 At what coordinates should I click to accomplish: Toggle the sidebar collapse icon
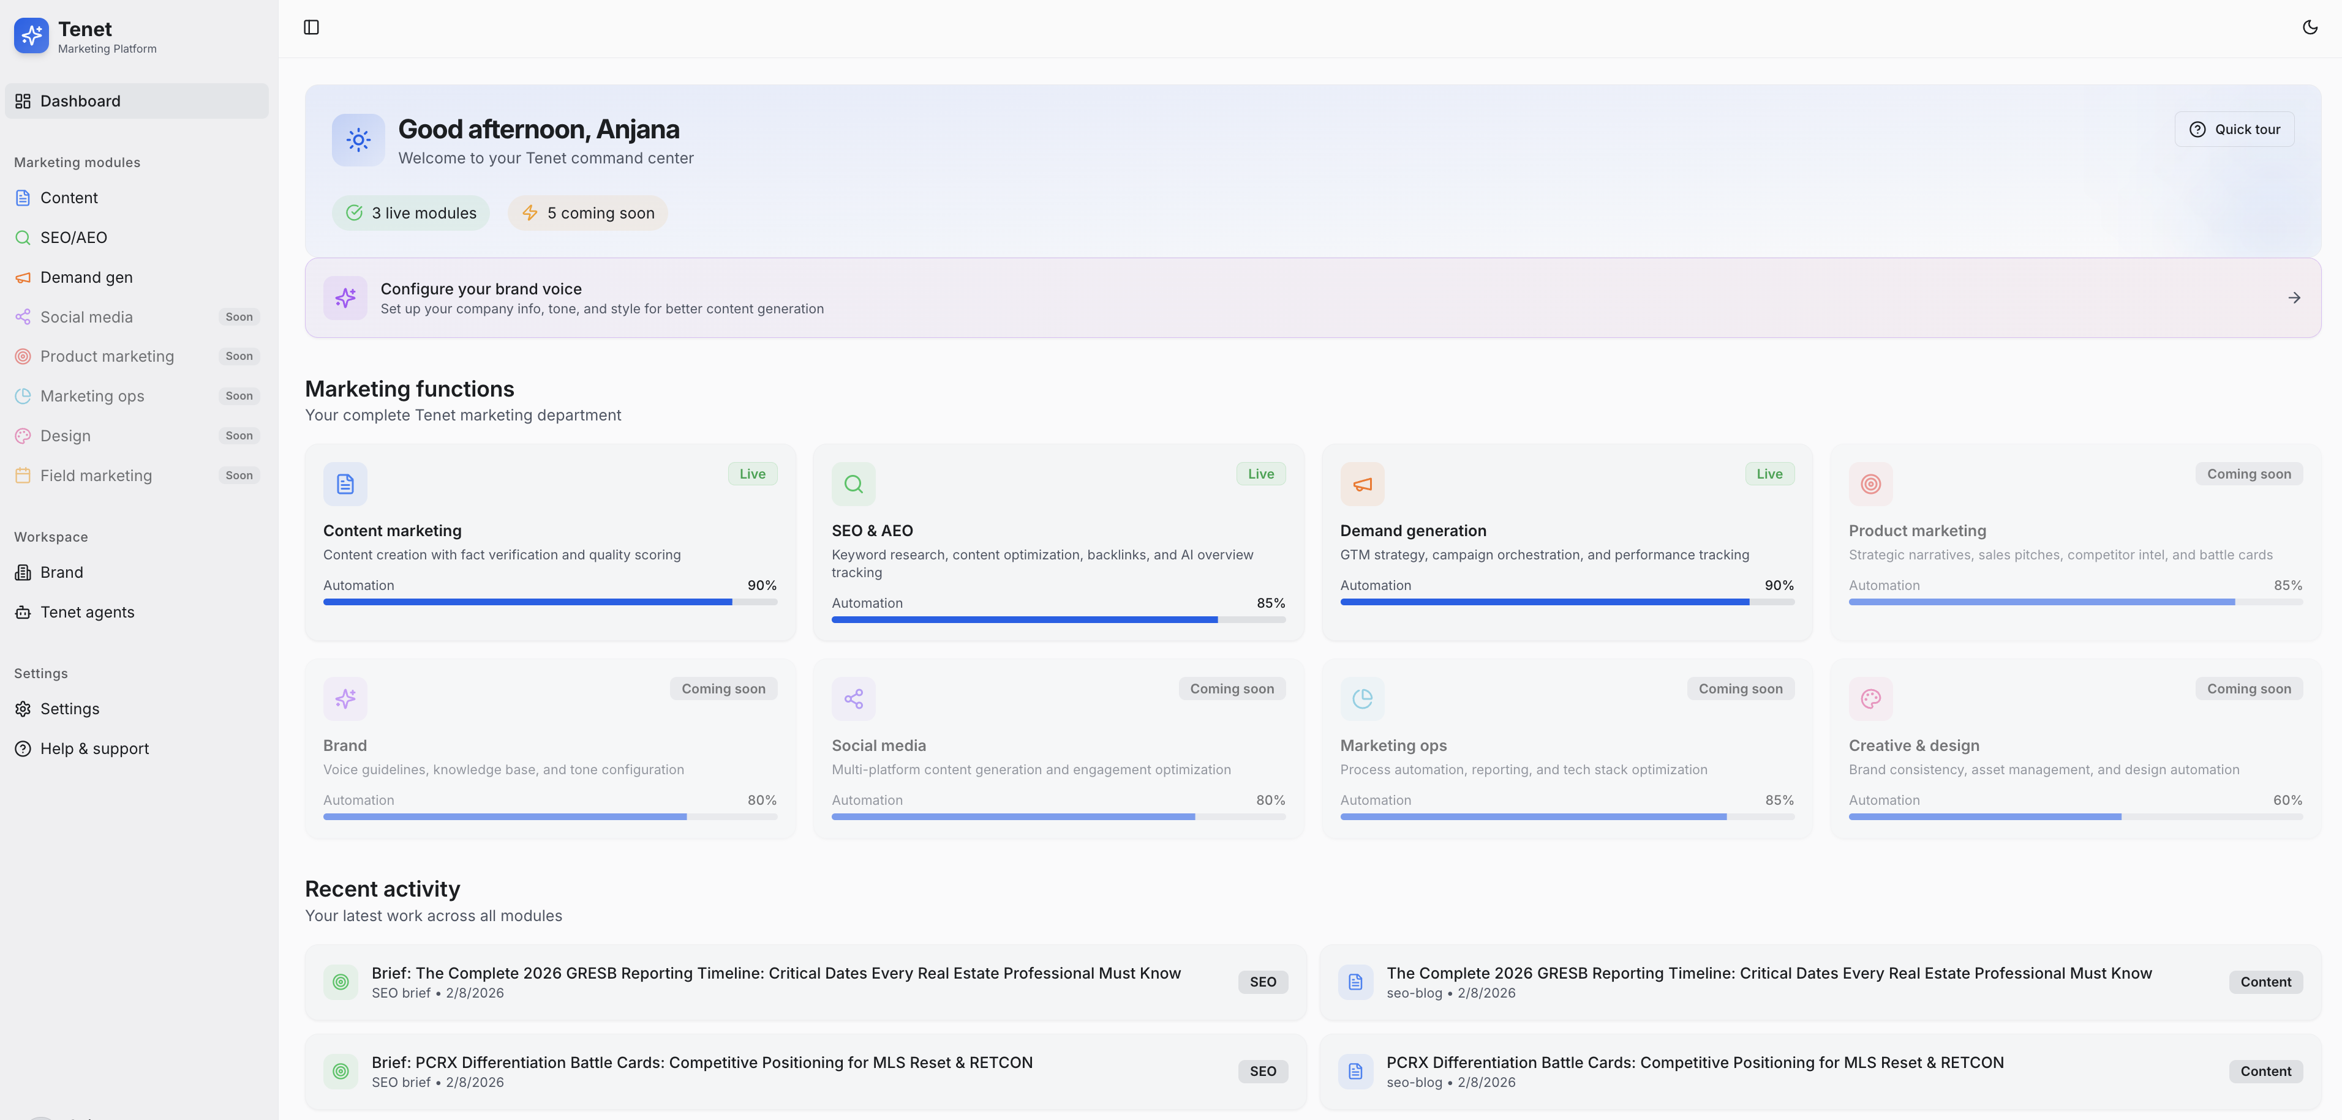311,28
